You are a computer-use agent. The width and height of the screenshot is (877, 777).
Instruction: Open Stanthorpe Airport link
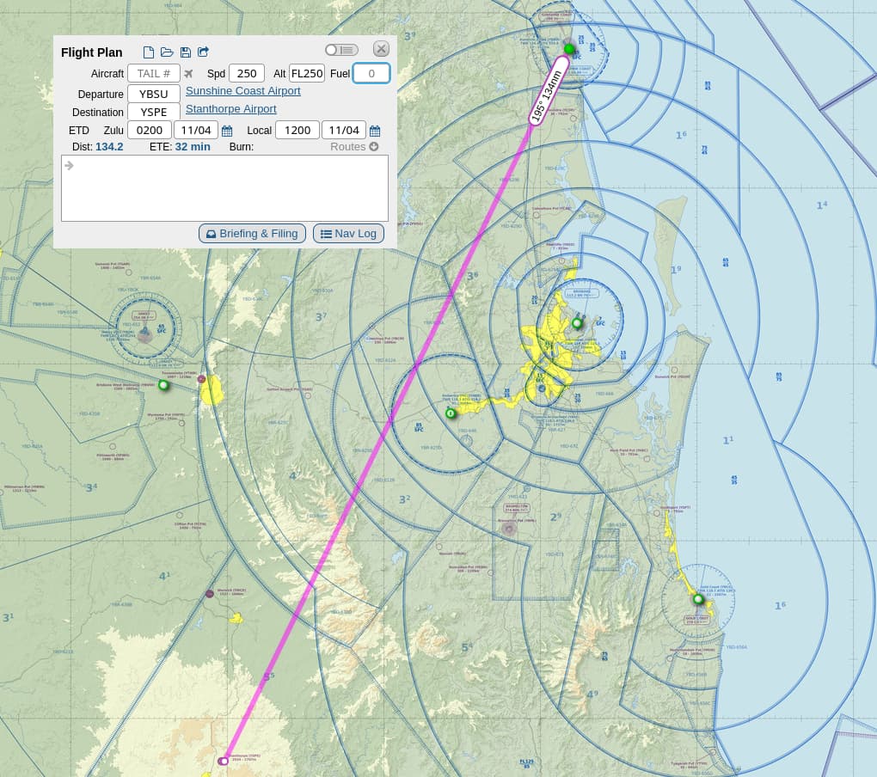[231, 109]
